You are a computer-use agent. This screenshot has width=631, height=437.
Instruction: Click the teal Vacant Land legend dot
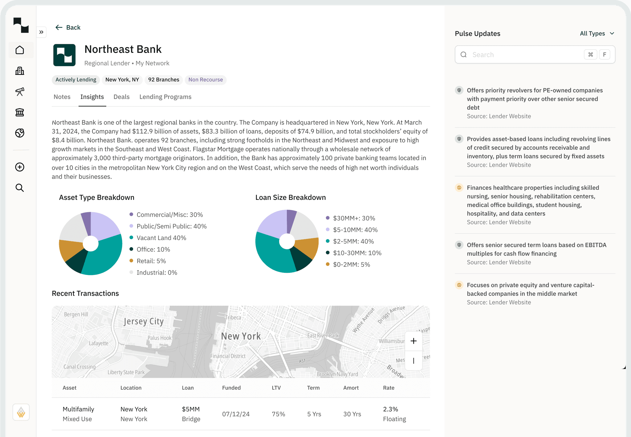(131, 238)
